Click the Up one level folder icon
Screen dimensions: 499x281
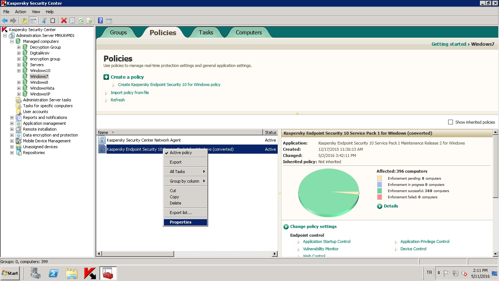[25, 21]
